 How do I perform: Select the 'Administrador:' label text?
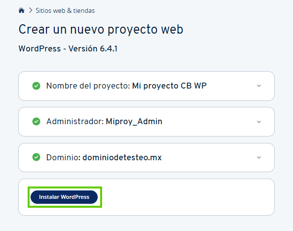click(75, 121)
